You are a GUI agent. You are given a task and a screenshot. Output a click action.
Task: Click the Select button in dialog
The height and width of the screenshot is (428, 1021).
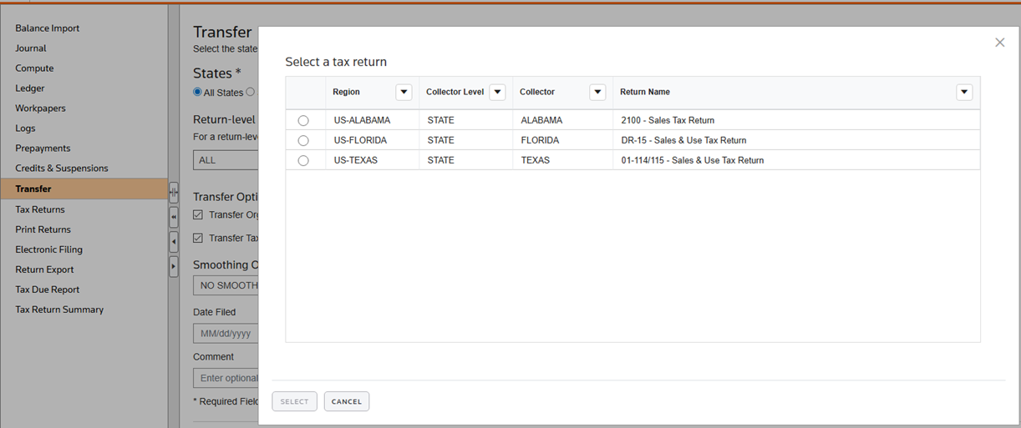point(294,401)
